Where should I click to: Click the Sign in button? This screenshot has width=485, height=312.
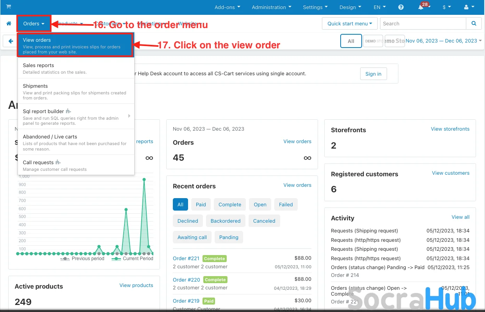click(x=373, y=74)
